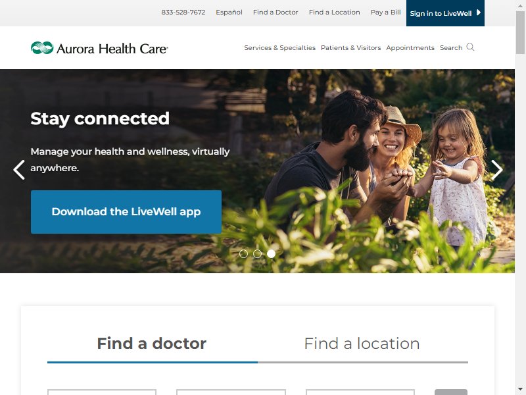Click Download the LiveWell app button

coord(126,212)
